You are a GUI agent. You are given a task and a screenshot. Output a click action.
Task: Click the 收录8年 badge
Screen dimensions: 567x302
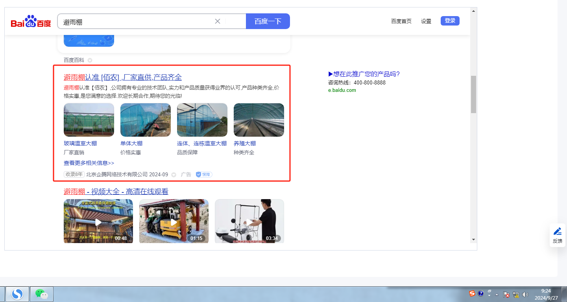(74, 174)
